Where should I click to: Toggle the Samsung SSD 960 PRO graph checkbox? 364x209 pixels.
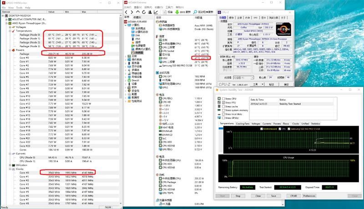point(289,129)
